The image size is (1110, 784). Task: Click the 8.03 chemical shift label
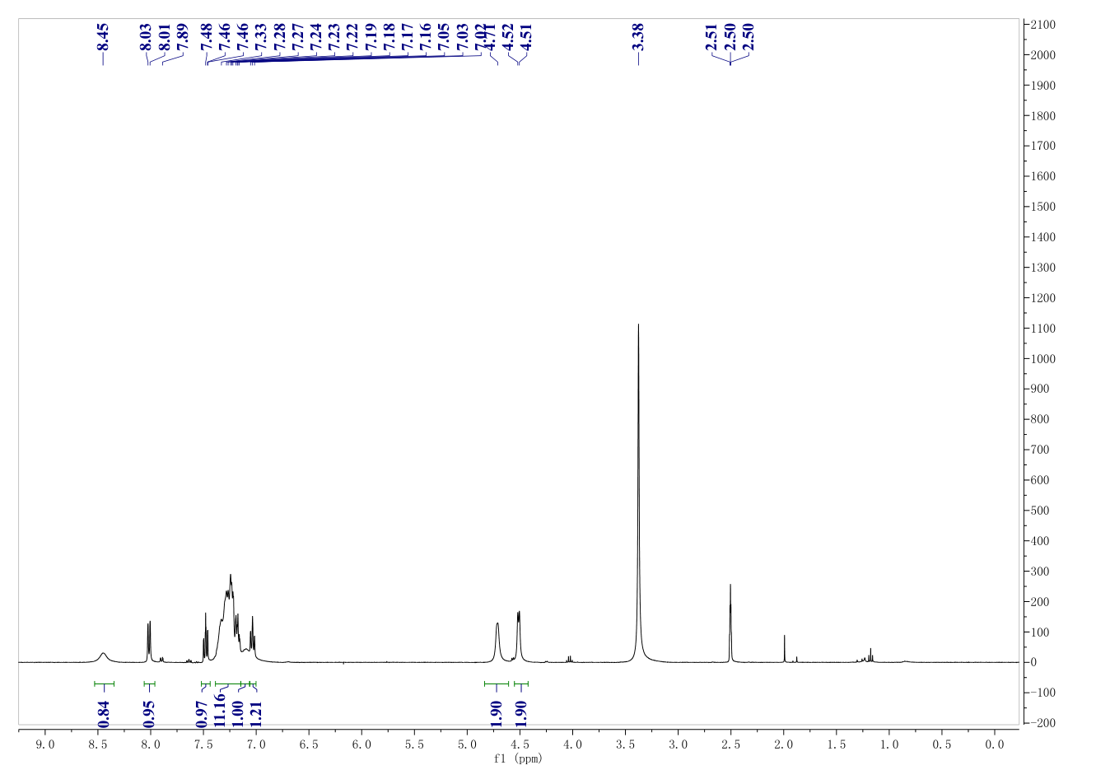(145, 36)
